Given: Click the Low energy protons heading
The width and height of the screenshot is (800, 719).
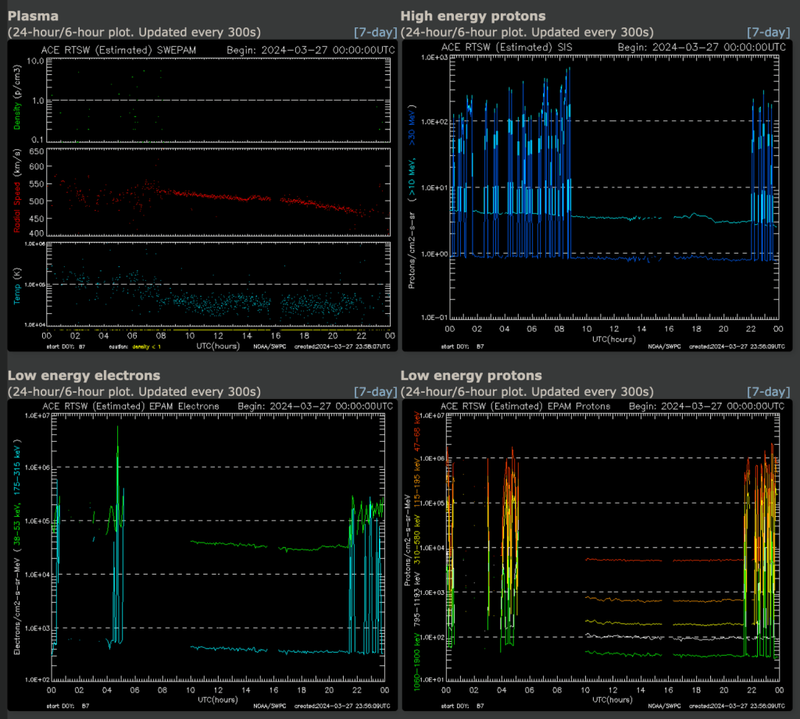Looking at the screenshot, I should point(471,376).
